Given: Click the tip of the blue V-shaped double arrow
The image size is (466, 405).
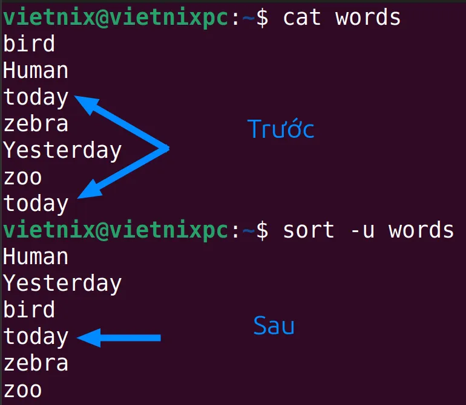Looking at the screenshot, I should pyautogui.click(x=166, y=148).
